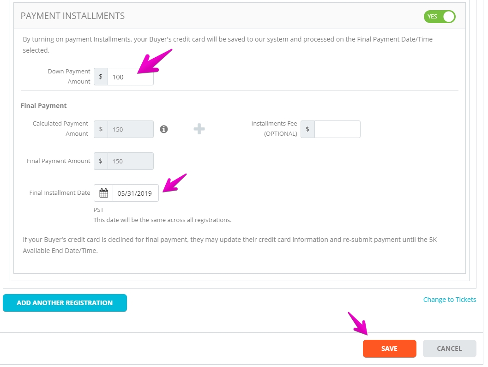Click the grayed Final Payment Amount field
This screenshot has width=488, height=367.
(130, 161)
